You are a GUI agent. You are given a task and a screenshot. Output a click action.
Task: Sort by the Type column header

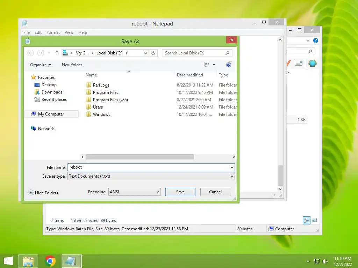(x=223, y=75)
